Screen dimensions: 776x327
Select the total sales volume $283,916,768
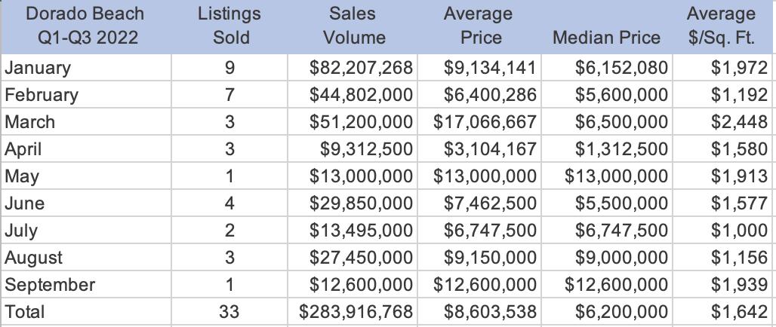pyautogui.click(x=353, y=312)
